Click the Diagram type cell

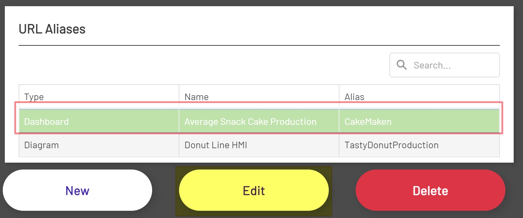41,145
